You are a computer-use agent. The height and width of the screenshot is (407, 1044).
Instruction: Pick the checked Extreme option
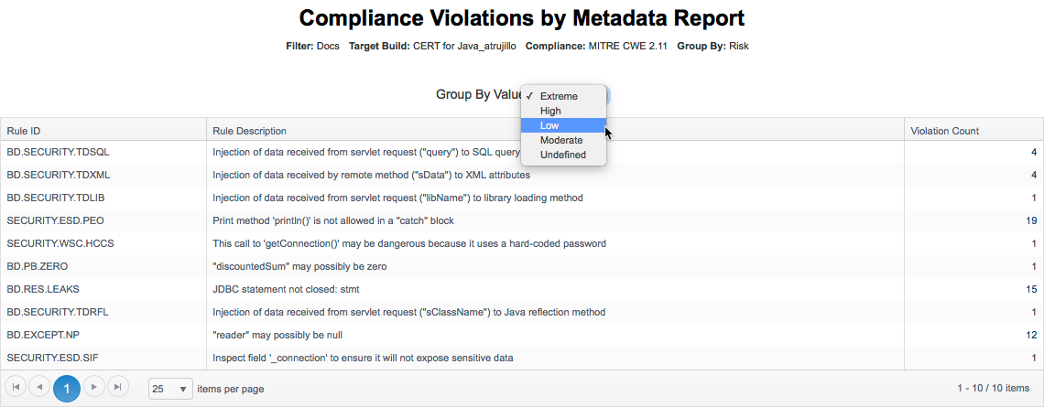pos(563,96)
